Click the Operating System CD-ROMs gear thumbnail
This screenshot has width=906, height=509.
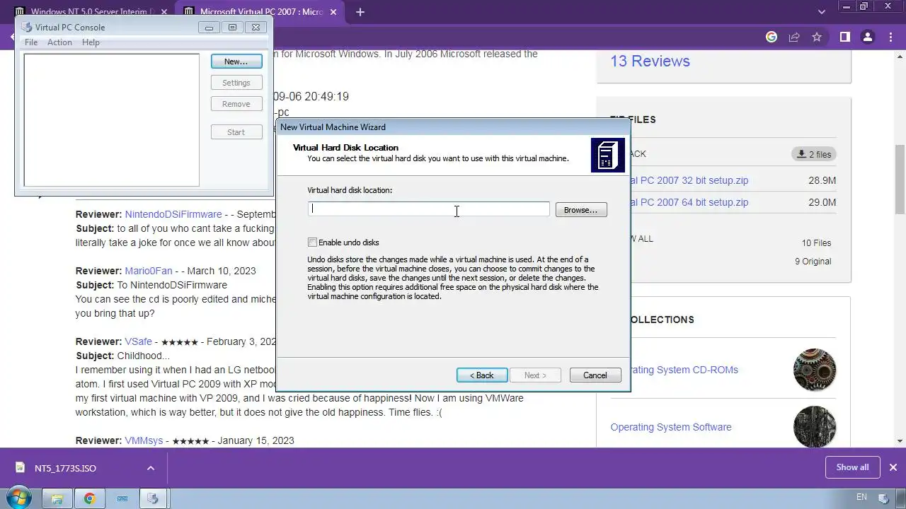(x=815, y=370)
